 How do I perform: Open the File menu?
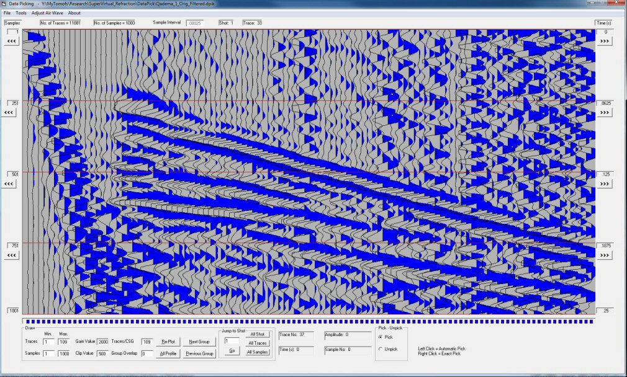pyautogui.click(x=7, y=12)
